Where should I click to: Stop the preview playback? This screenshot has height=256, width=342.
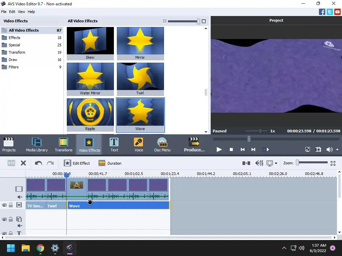[x=231, y=150]
